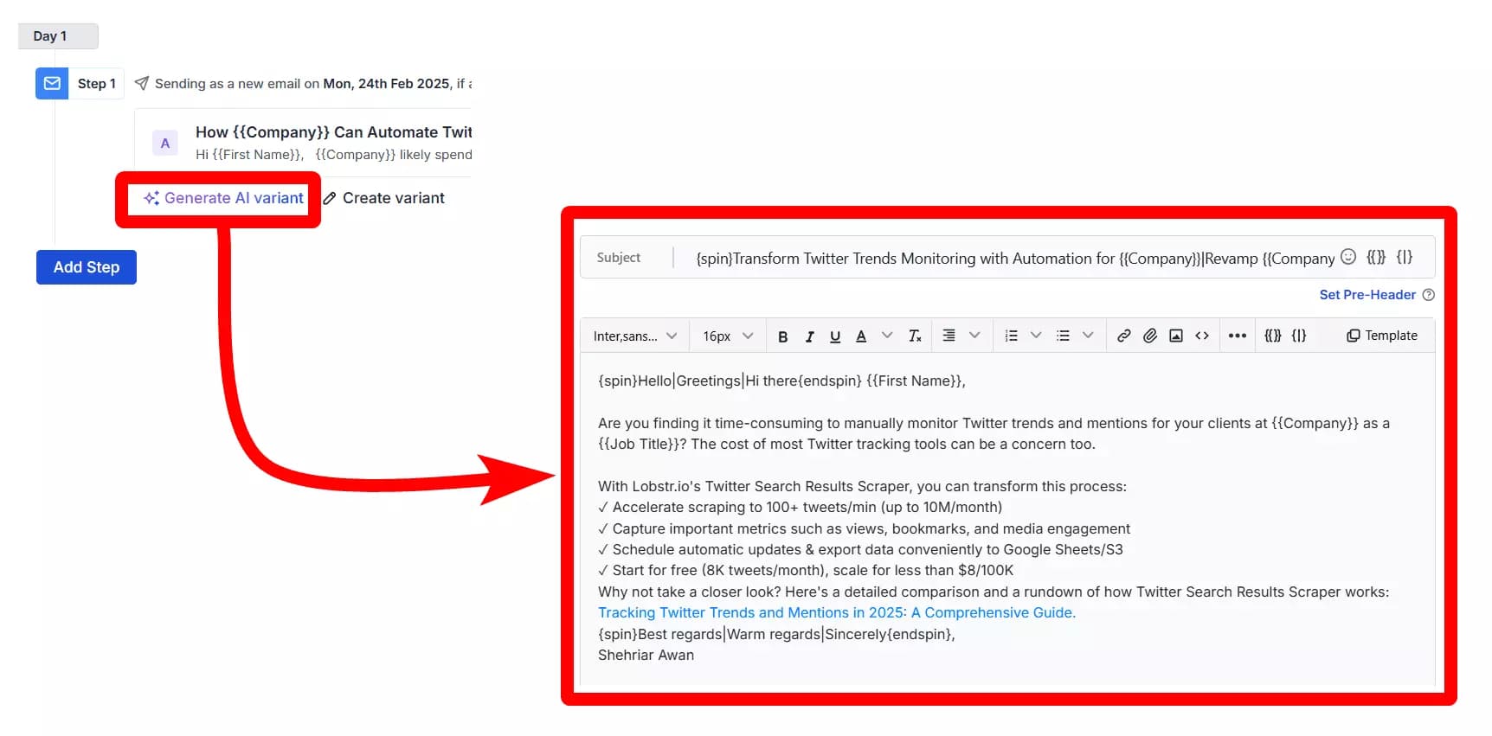Open more toolbar options ellipsis
Image resolution: width=1492 pixels, height=736 pixels.
tap(1238, 336)
